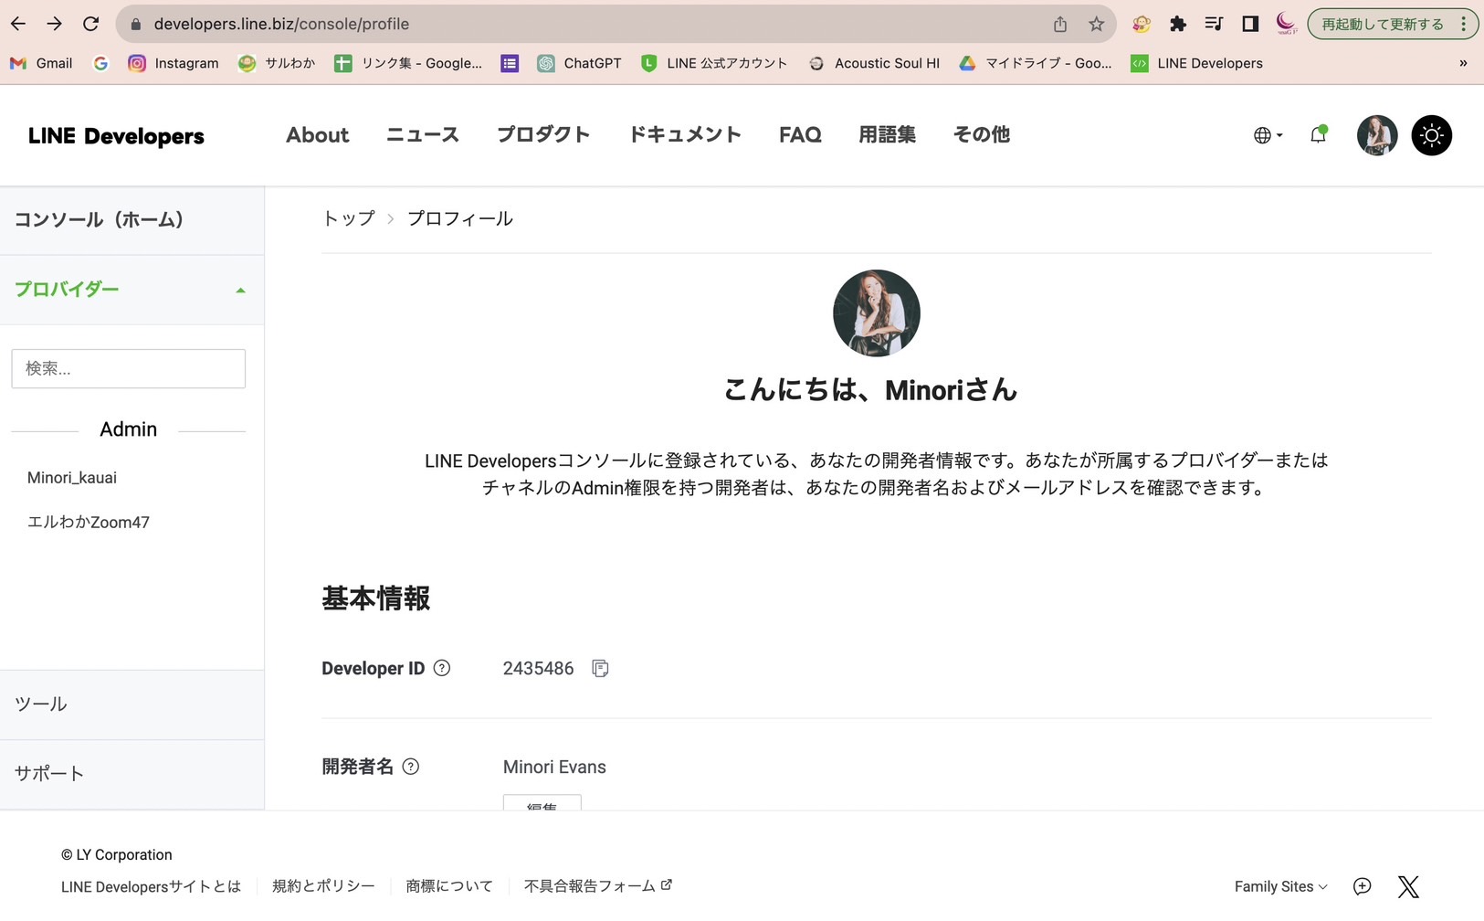Screen dimensions: 1484x921
Task: Click the Minori Evans developer name
Action: coord(554,767)
